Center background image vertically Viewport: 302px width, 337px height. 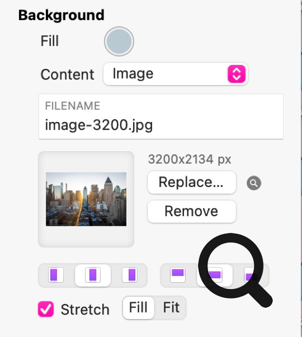tap(215, 275)
